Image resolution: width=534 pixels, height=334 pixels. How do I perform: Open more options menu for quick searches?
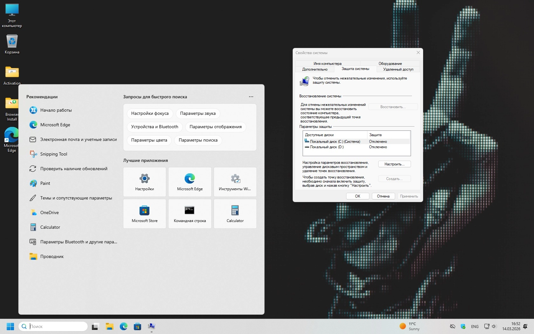click(x=251, y=97)
